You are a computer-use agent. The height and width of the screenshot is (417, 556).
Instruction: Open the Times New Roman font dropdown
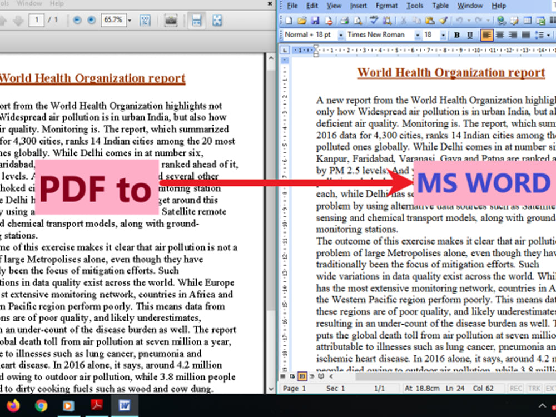pyautogui.click(x=418, y=35)
